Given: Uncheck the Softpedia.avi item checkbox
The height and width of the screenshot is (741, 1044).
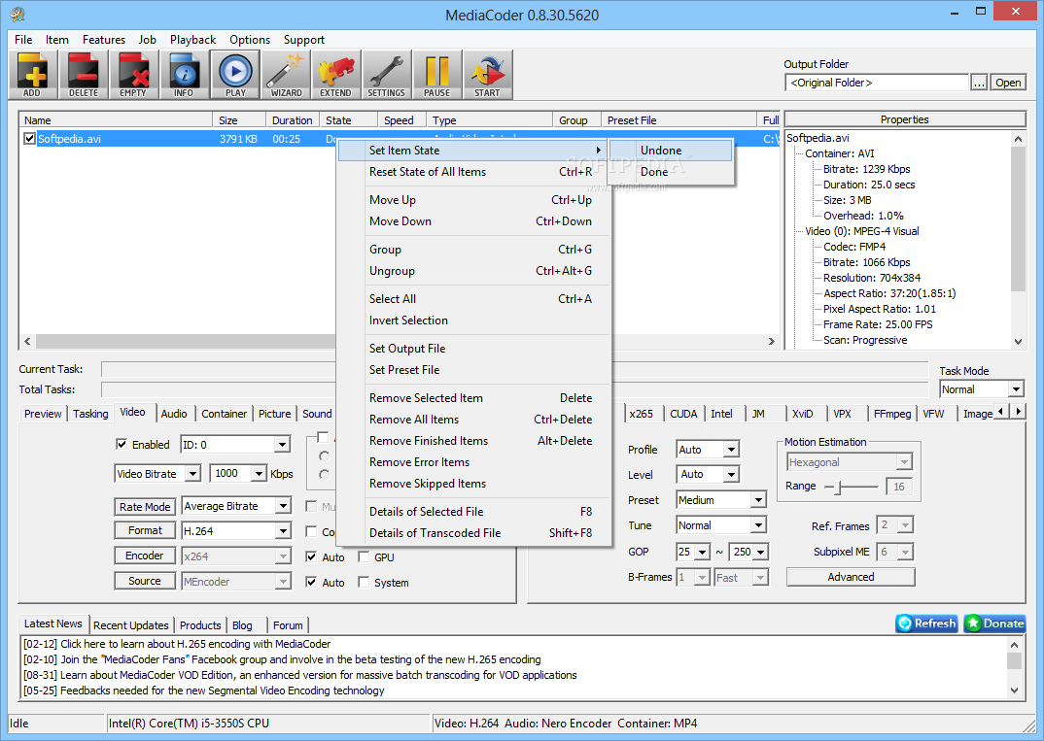Looking at the screenshot, I should click(29, 138).
